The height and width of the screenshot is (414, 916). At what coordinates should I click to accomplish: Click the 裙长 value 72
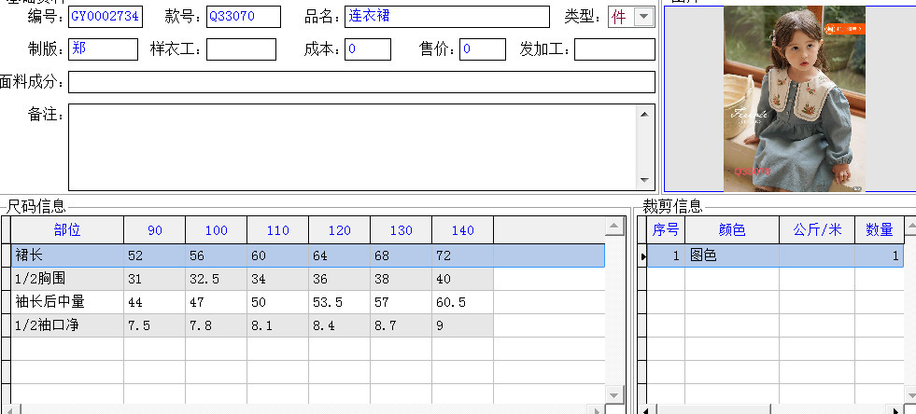point(463,255)
